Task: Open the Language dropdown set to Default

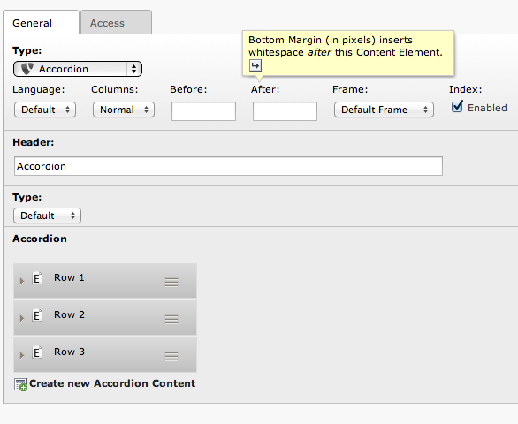Action: click(45, 110)
